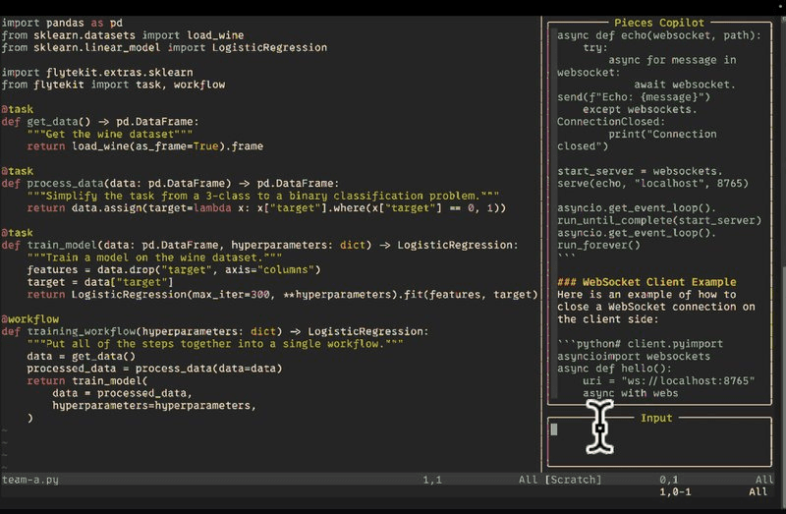The height and width of the screenshot is (514, 786).
Task: Click the 'hyperparameters=hyperparameters,' line
Action: point(154,405)
